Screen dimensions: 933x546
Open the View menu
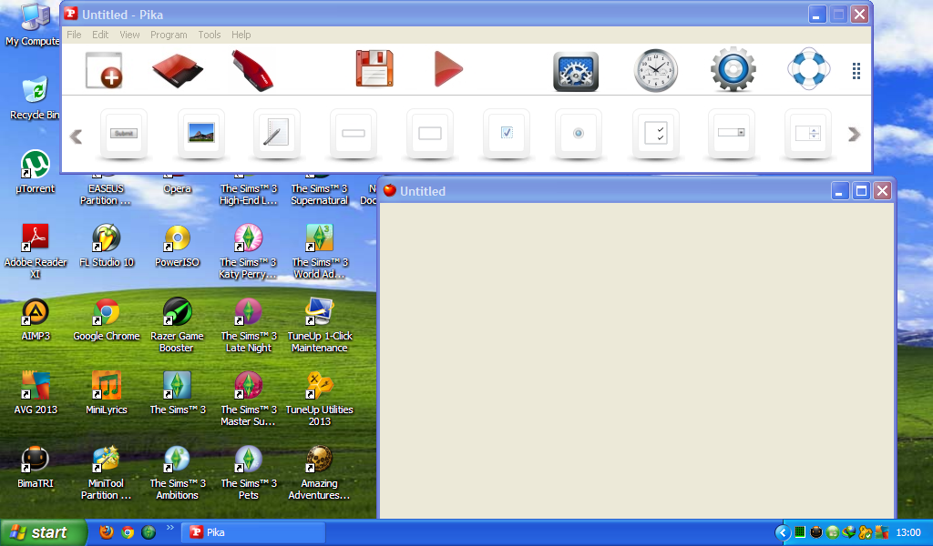pos(129,35)
